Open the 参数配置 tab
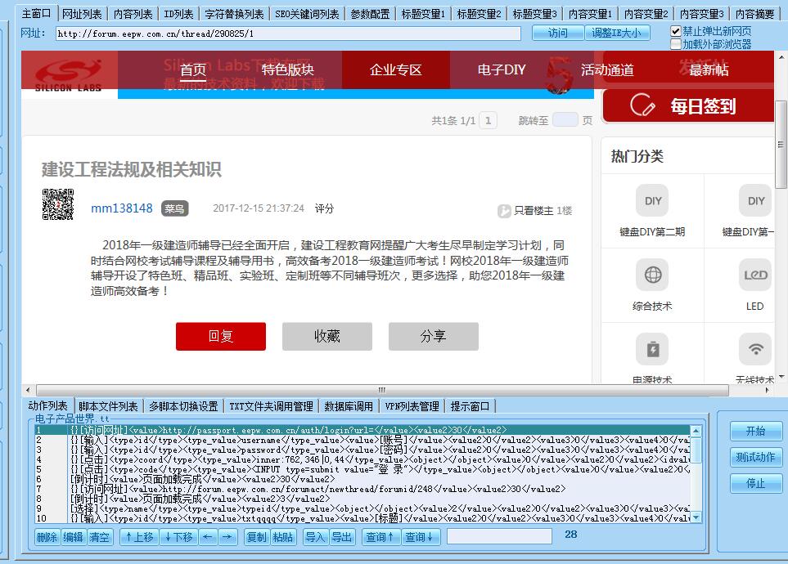Screen dimensions: 788x564 370,14
